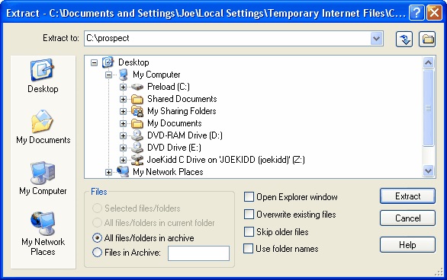447x280 pixels.
Task: Click the My Network Places icon in the tree
Action: tap(123, 172)
